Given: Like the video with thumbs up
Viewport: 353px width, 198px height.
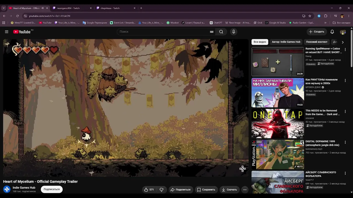Looking at the screenshot, I should coord(149,189).
